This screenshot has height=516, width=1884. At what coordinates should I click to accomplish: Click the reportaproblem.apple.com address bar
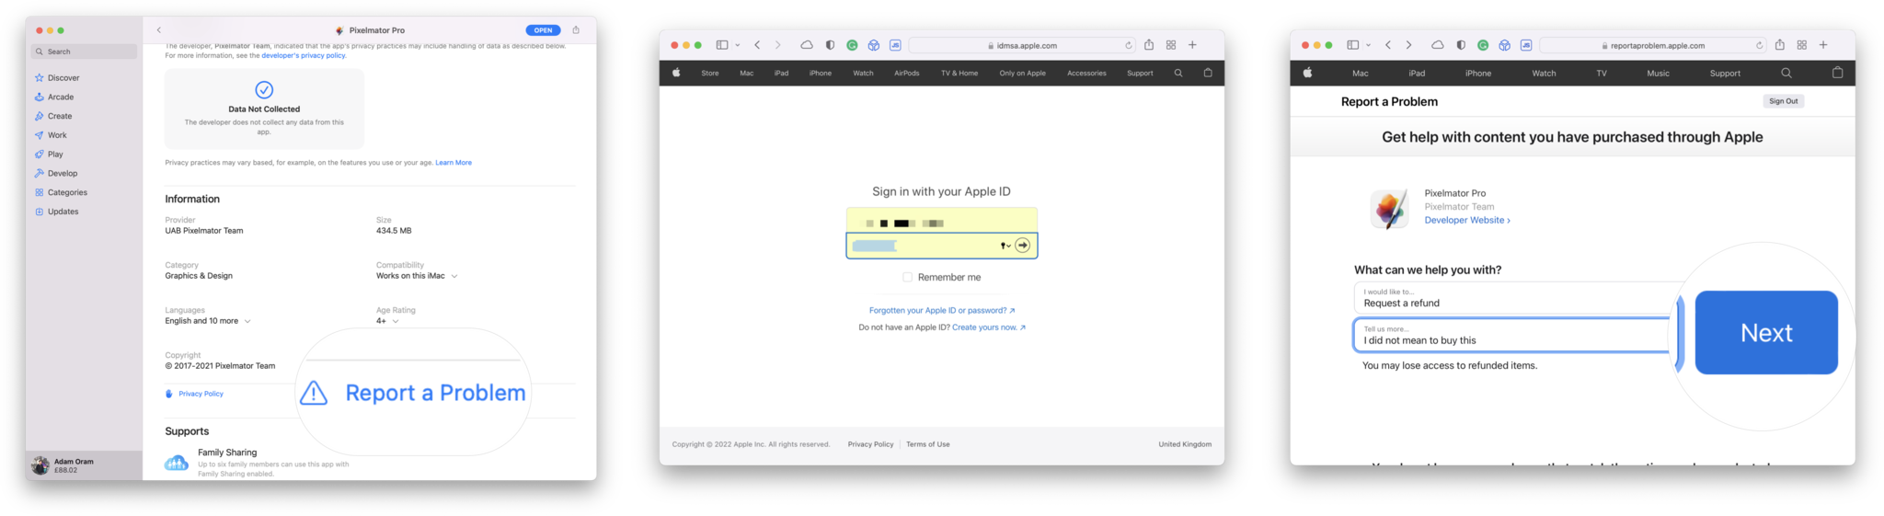[x=1653, y=45]
